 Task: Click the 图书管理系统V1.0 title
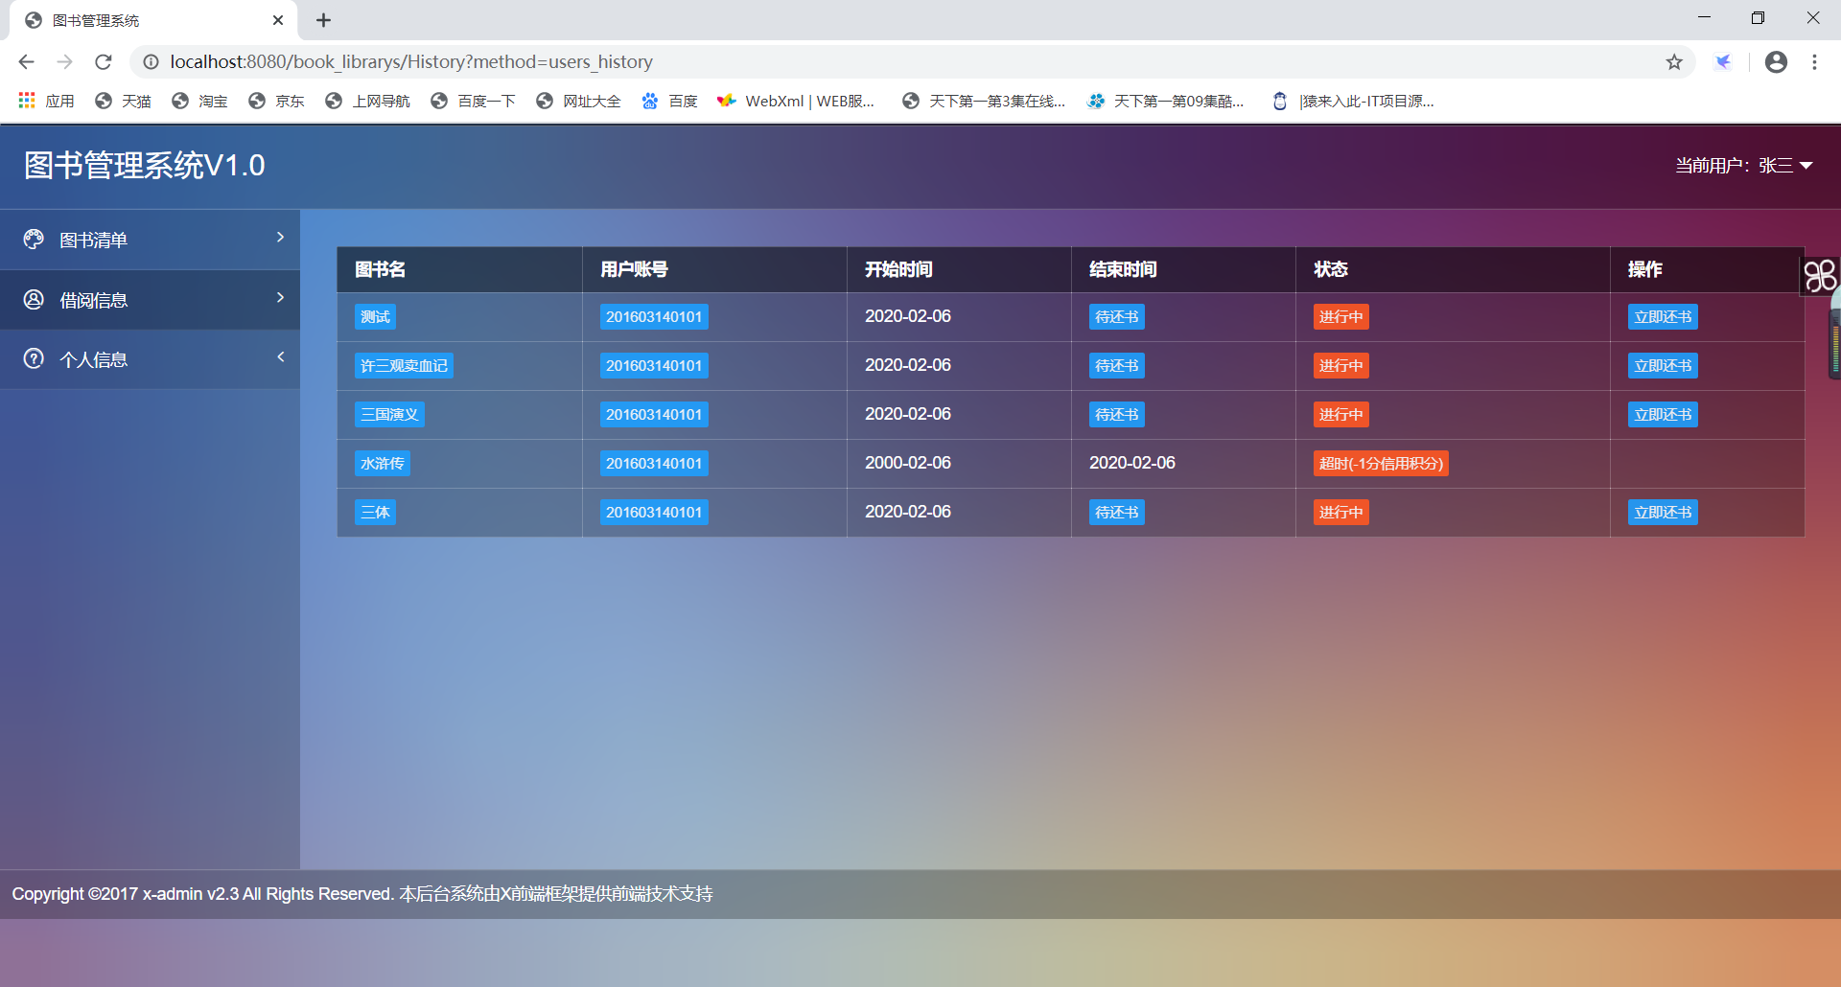pos(144,166)
